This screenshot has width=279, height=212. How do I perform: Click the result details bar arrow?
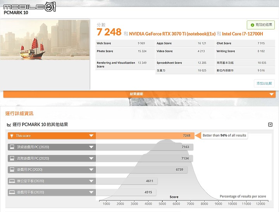271,94
